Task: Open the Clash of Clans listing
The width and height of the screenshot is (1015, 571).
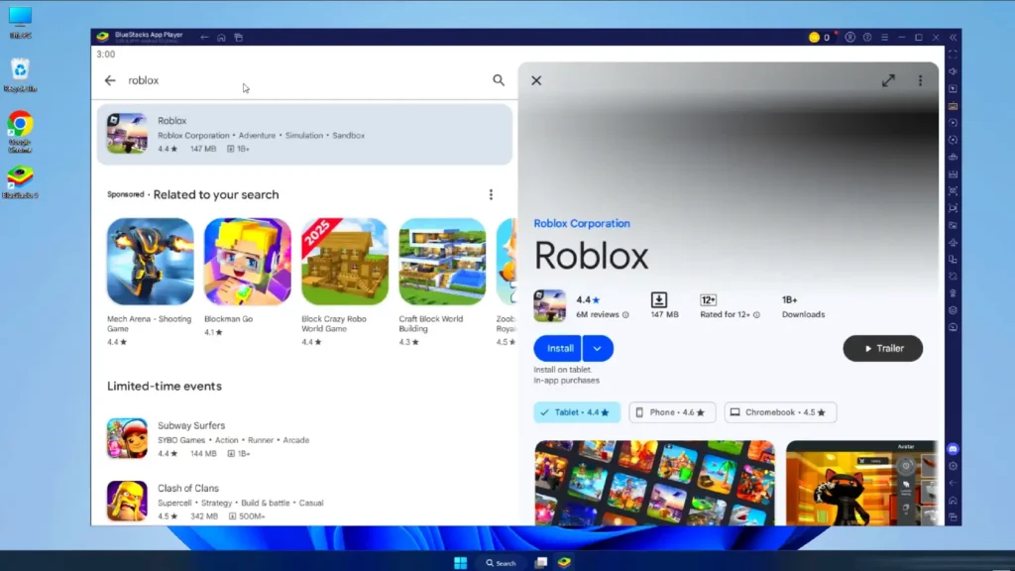Action: (304, 501)
